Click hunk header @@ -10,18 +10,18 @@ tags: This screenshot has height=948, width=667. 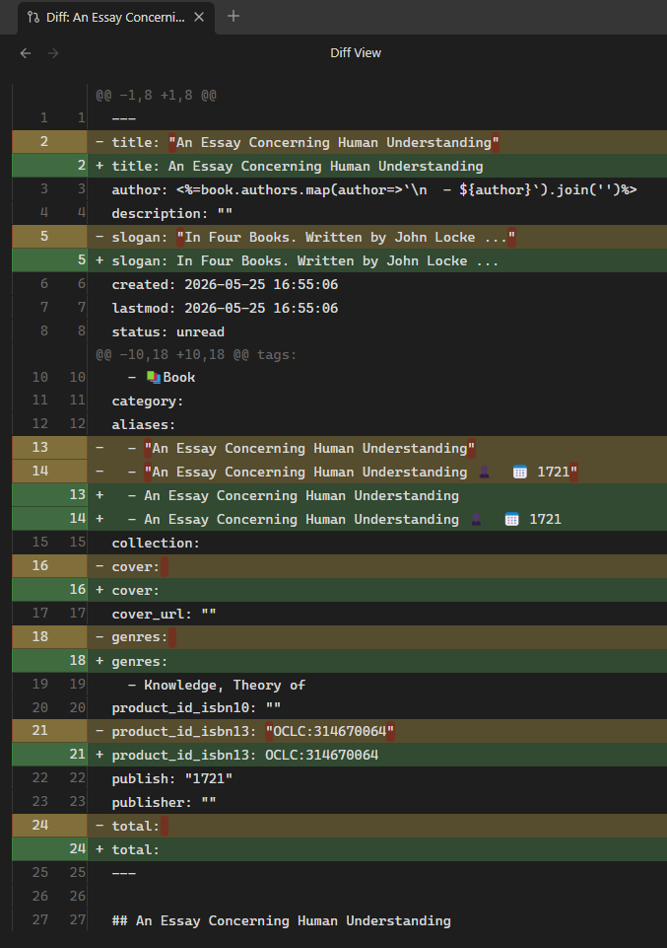click(196, 355)
